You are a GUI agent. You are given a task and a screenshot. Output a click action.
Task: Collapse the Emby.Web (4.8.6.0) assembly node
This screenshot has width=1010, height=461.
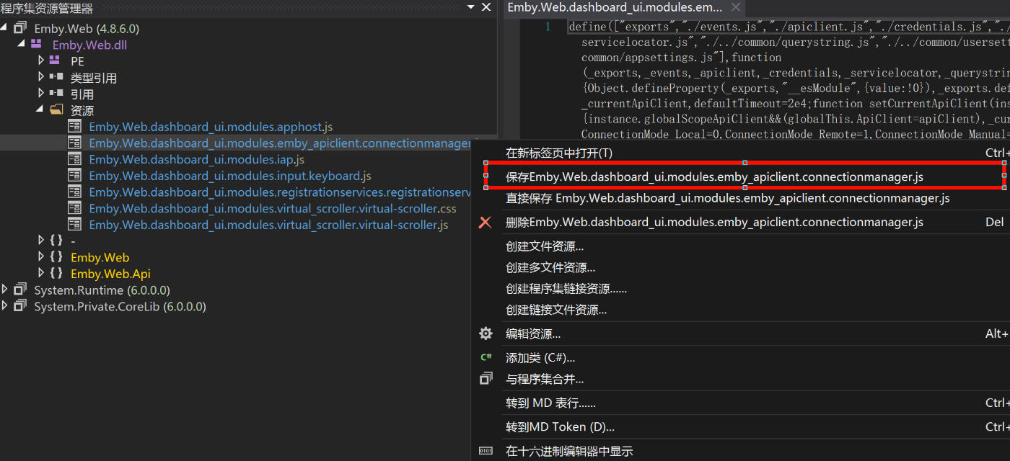(x=5, y=28)
